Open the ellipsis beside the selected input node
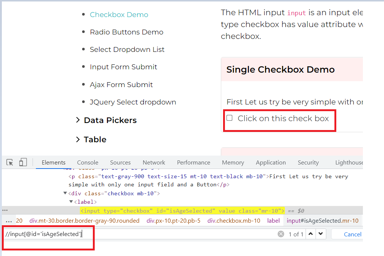Screen dimensions: 384x256 coord(5,210)
